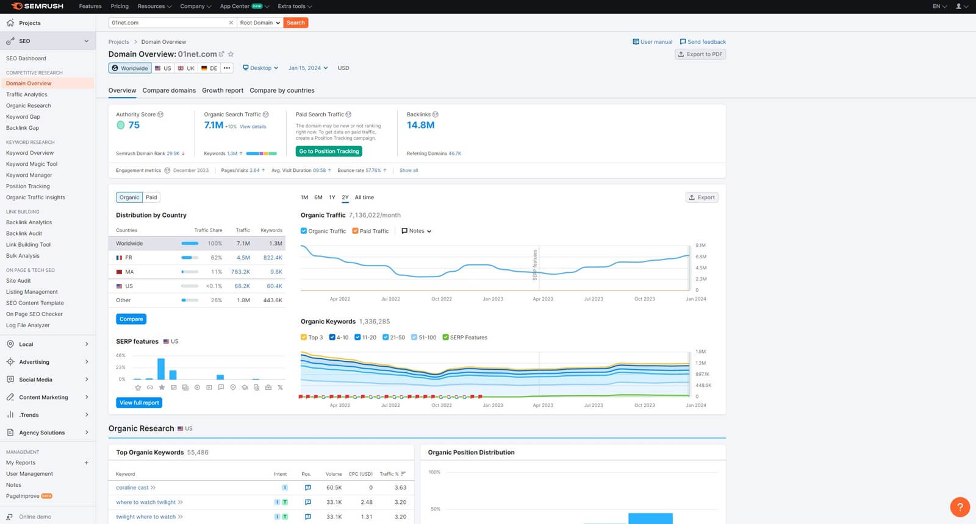The height and width of the screenshot is (524, 976).
Task: Switch to the Growth report tab
Action: click(x=223, y=90)
